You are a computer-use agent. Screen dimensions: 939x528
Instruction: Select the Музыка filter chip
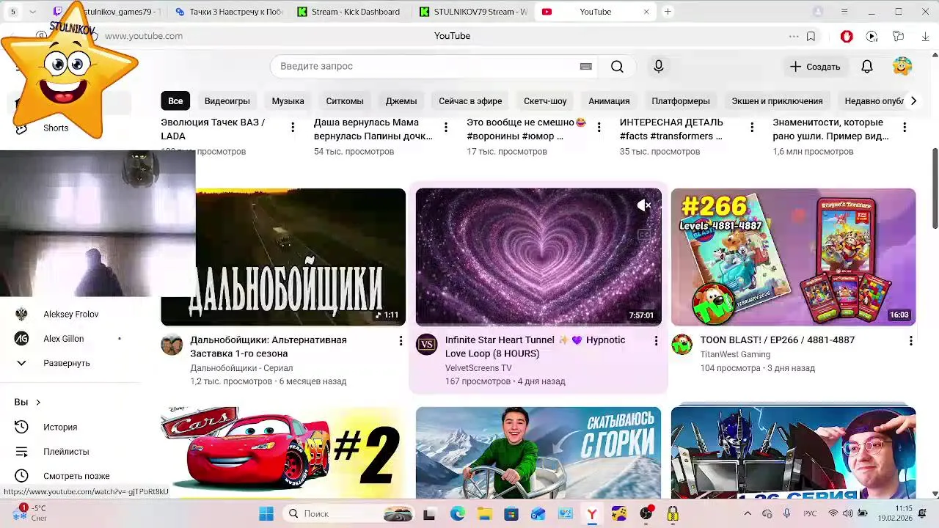coord(288,101)
